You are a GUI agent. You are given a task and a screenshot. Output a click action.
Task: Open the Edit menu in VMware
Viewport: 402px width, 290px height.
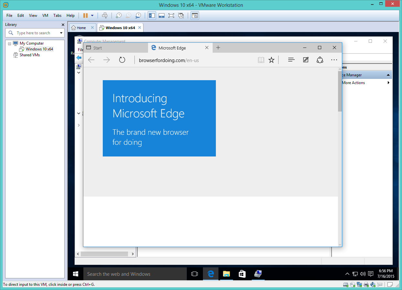21,15
